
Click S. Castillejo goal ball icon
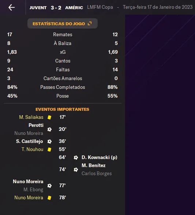49,142
